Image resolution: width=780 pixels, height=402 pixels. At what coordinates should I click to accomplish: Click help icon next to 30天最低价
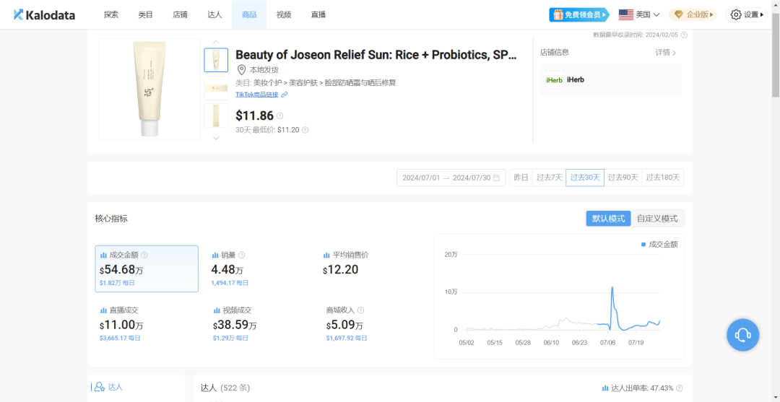click(305, 130)
